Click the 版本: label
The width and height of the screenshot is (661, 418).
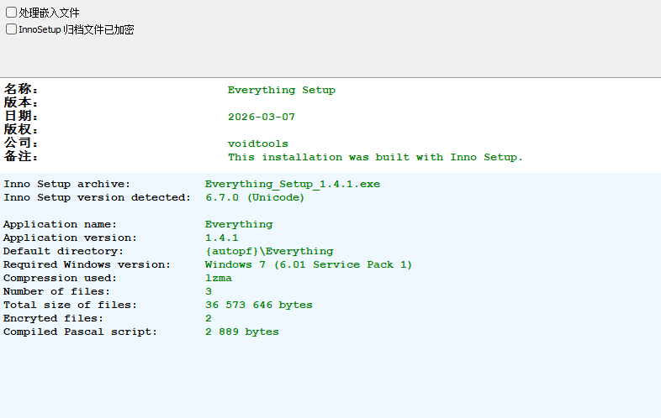pyautogui.click(x=21, y=102)
